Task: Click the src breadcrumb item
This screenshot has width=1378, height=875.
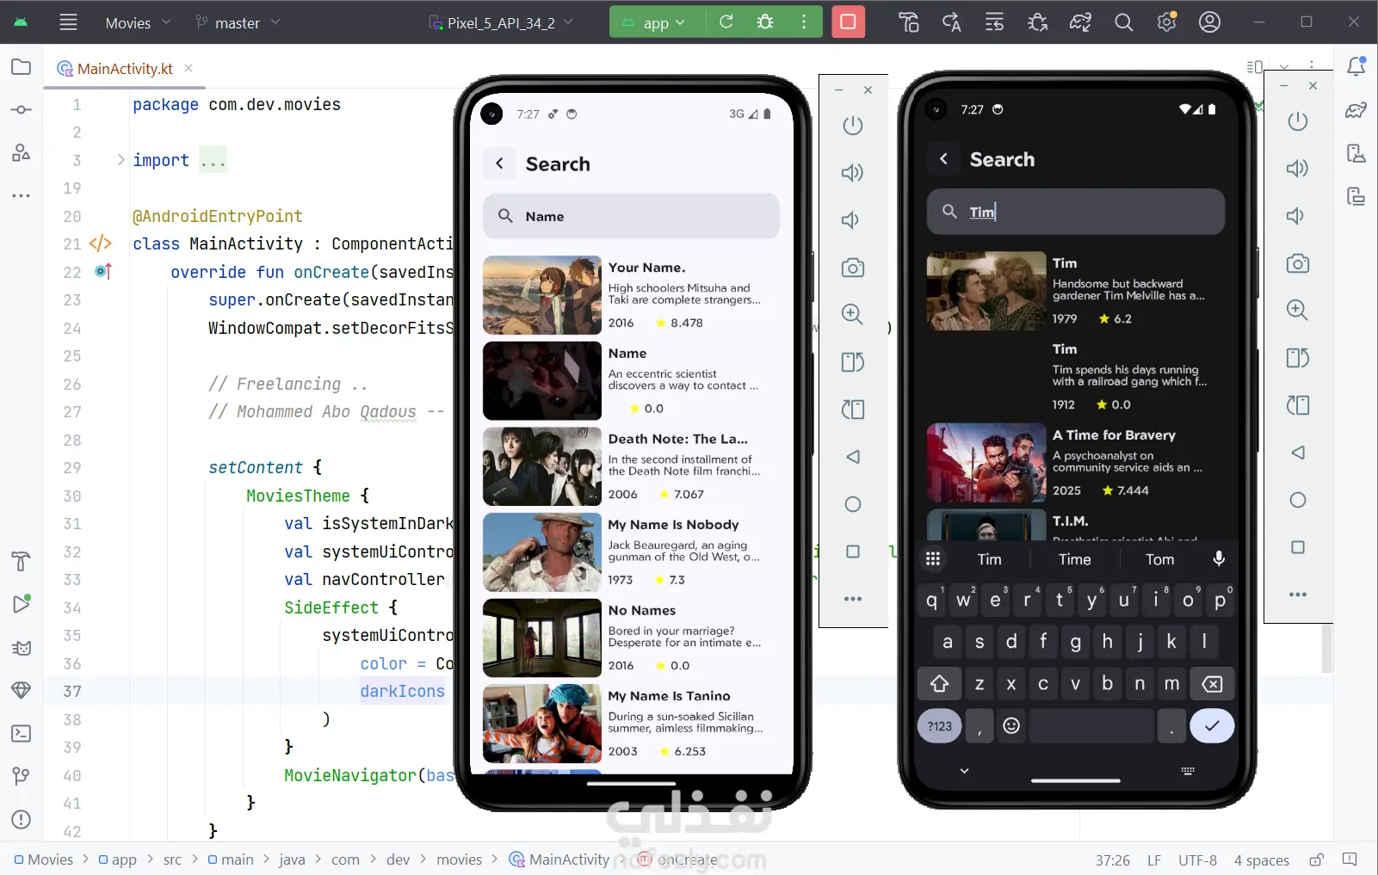Action: 172,860
